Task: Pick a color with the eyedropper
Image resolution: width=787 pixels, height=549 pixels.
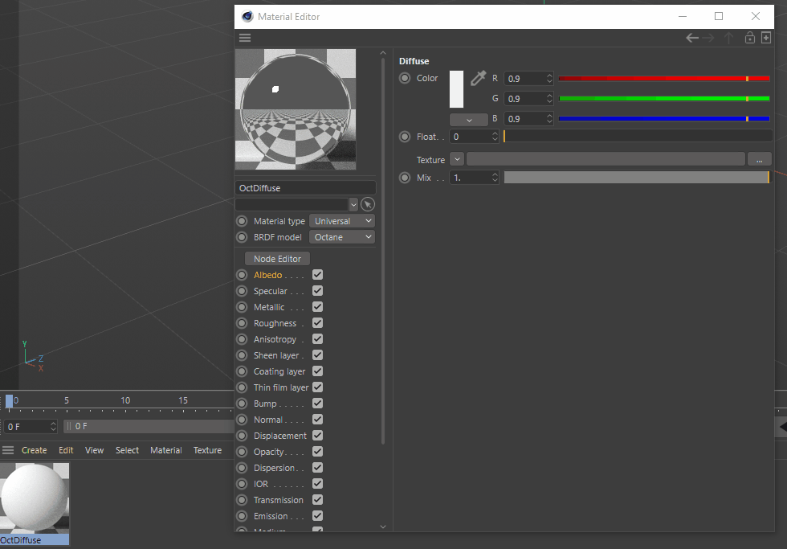Action: (478, 78)
